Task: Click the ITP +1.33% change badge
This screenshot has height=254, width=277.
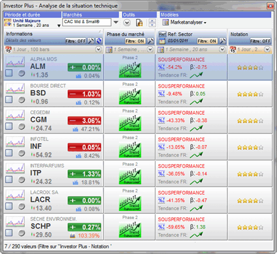Action: [x=84, y=174]
